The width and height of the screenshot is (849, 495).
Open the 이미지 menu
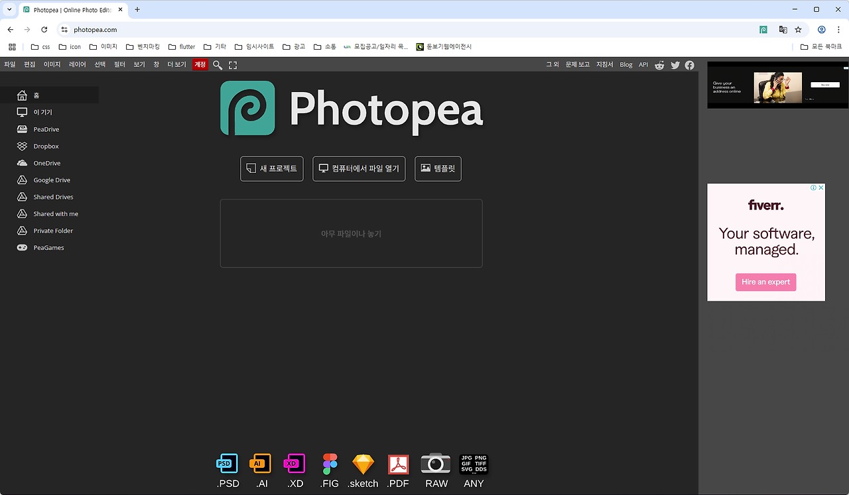(x=52, y=65)
